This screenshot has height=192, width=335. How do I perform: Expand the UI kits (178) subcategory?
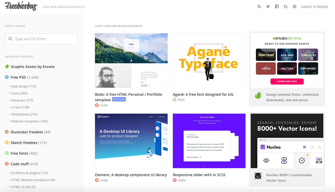[x=19, y=107]
